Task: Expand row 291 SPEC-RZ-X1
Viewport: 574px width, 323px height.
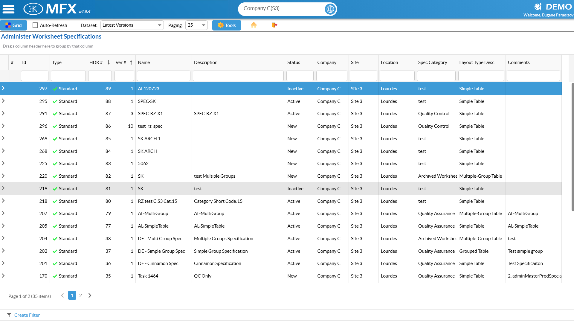Action: tap(3, 113)
